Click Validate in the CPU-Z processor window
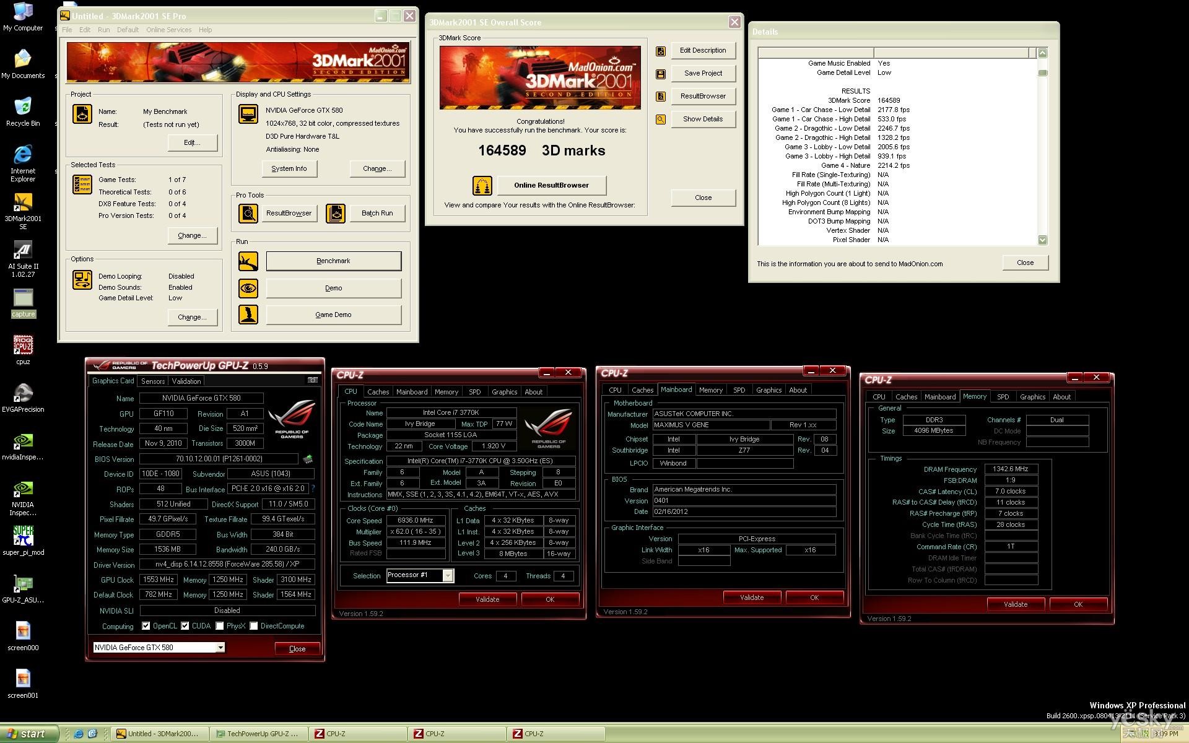Screen dimensions: 1189x743 [487, 599]
